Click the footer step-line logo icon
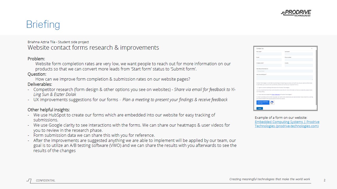This screenshot has width=337, height=189. [x=29, y=180]
